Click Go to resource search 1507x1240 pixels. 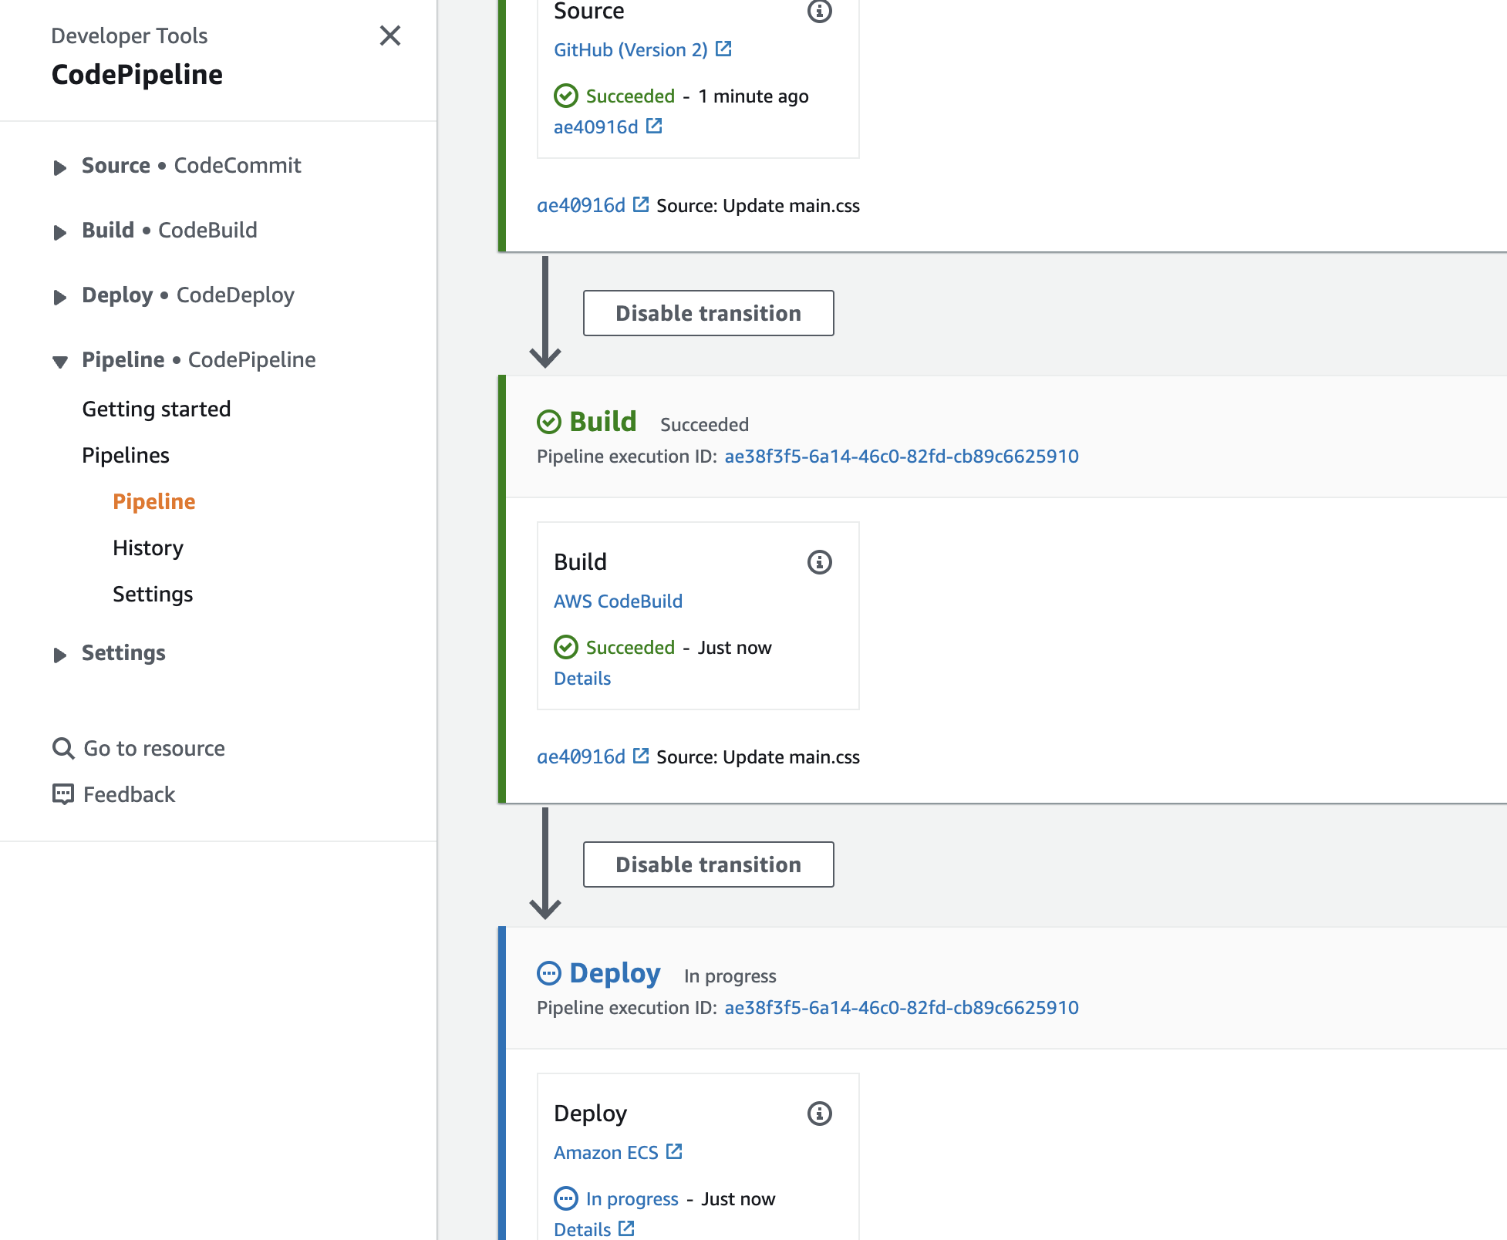pyautogui.click(x=154, y=748)
